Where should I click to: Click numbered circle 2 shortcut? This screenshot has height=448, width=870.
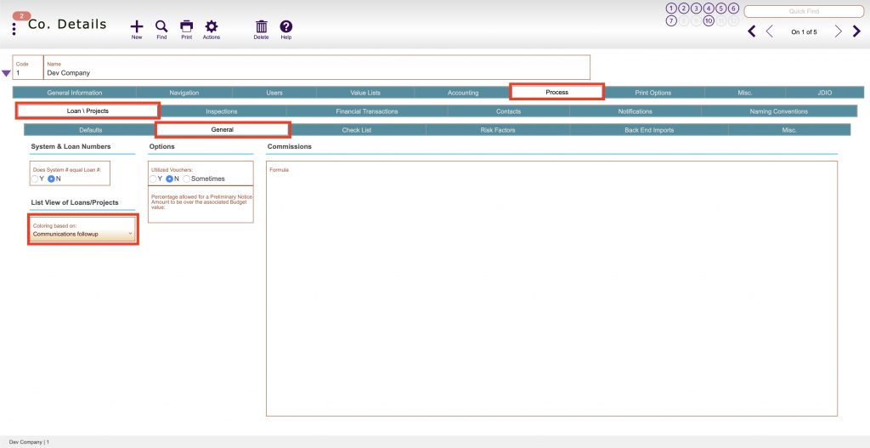684,9
